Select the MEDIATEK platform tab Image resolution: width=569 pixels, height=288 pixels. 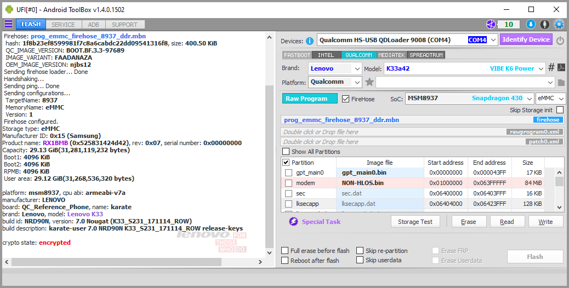coord(391,55)
